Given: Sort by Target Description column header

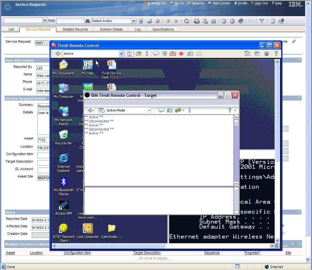Looking at the screenshot, I should [147, 253].
